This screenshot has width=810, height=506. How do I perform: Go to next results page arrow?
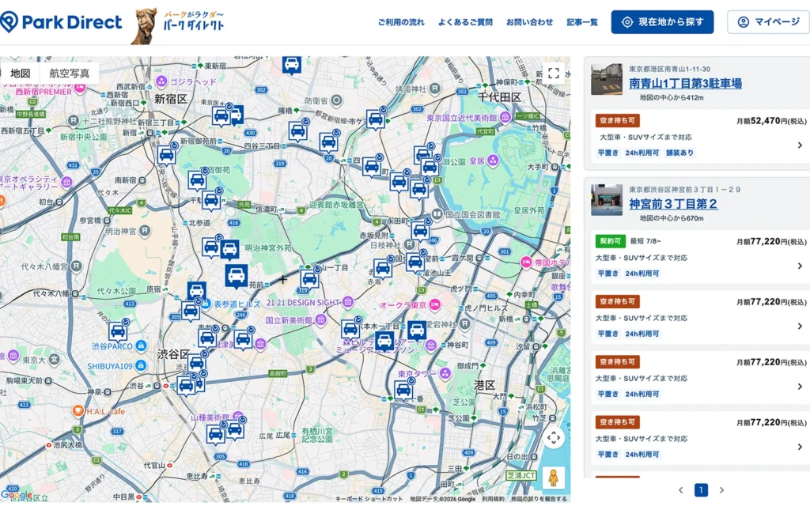[721, 490]
